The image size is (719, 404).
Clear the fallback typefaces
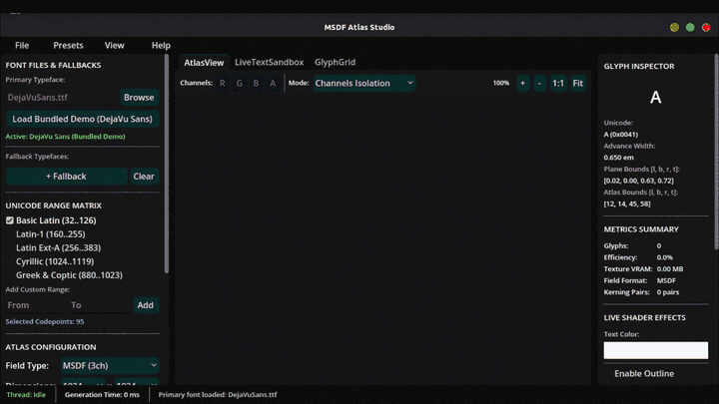point(144,177)
